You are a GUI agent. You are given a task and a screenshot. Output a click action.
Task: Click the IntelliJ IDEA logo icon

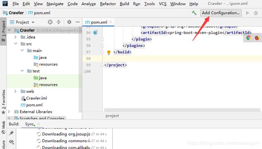5,3
